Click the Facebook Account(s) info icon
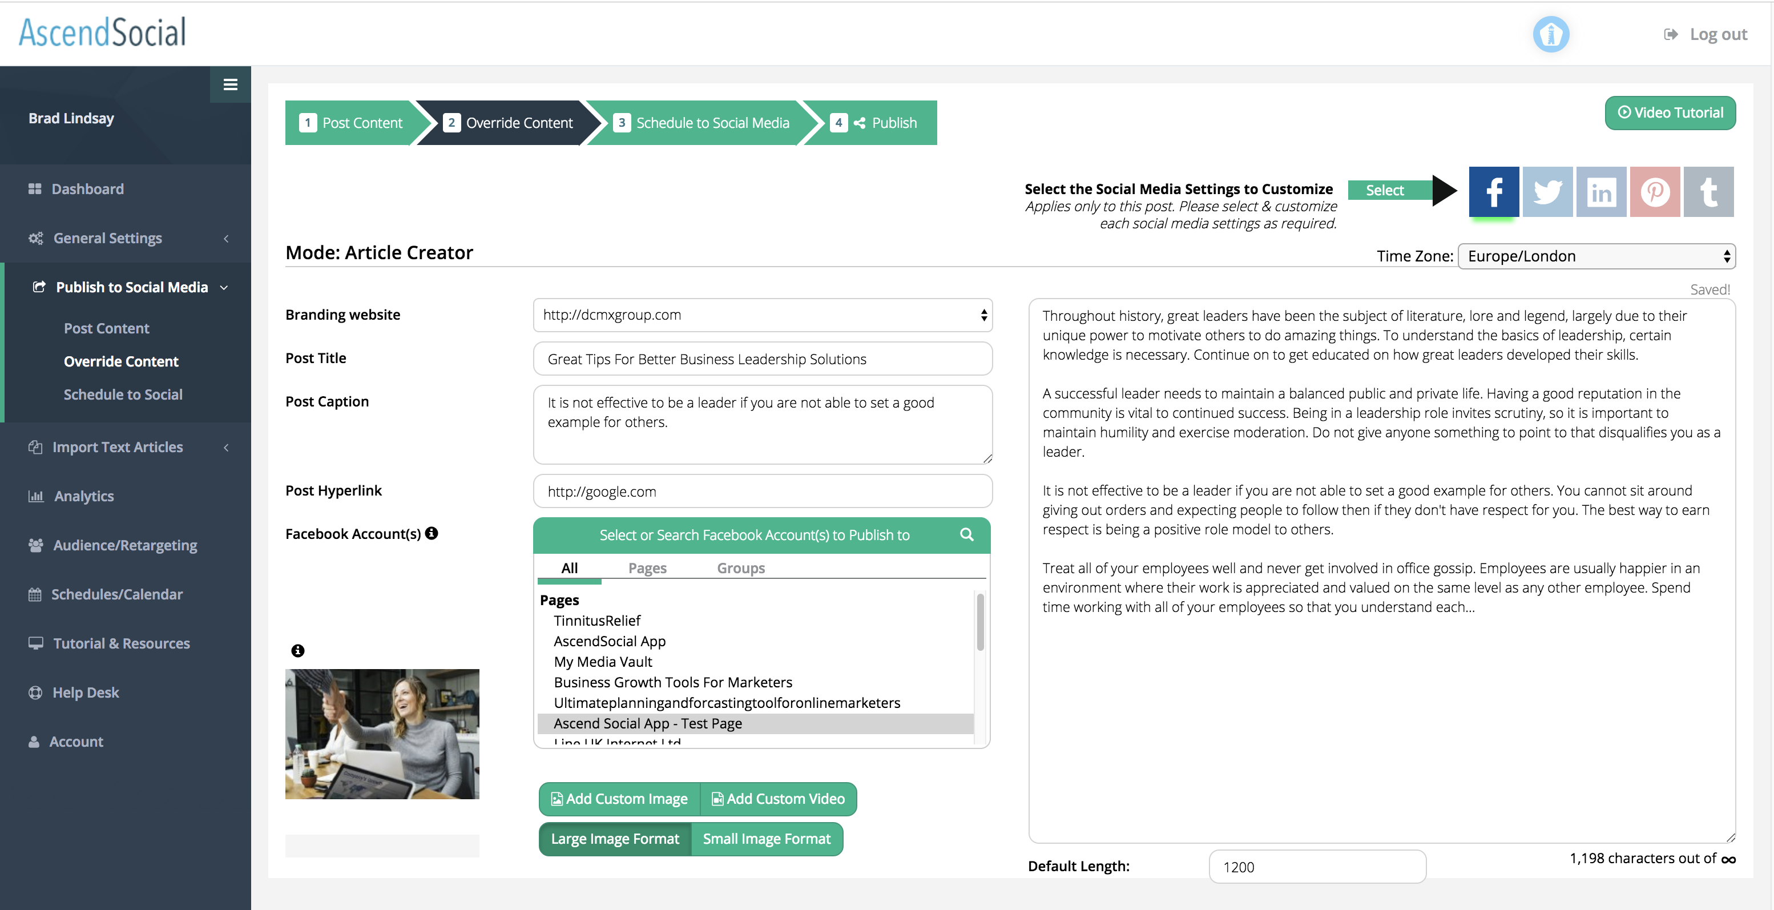 (x=432, y=533)
